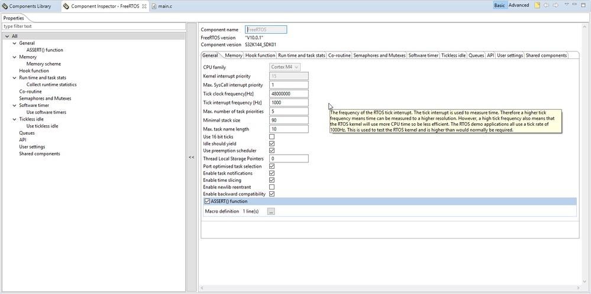Select Collect runtime statistics tree item
The width and height of the screenshot is (591, 294).
pyautogui.click(x=51, y=84)
